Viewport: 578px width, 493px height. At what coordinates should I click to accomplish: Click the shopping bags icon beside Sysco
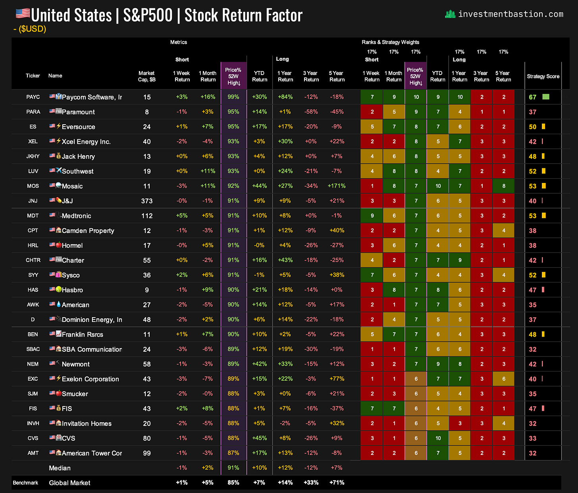click(x=59, y=274)
